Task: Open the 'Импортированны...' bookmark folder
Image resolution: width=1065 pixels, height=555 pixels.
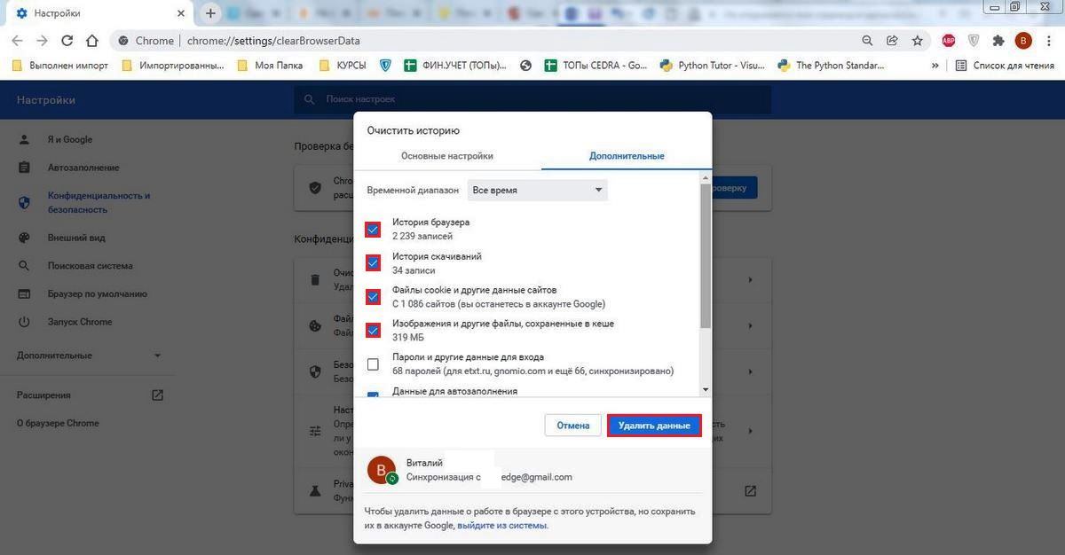Action: click(173, 65)
